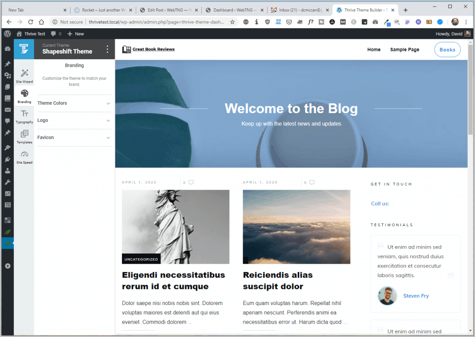Image resolution: width=475 pixels, height=337 pixels.
Task: Click the Thrive Theme Builder logo
Action: (24, 49)
